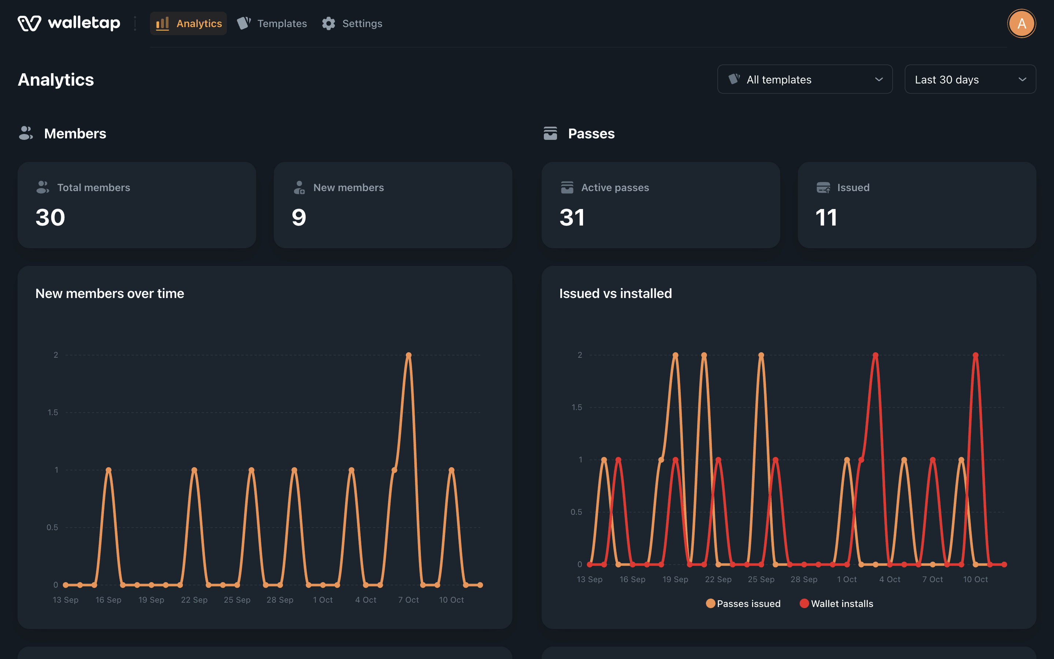Click the 16 Sep data point in members chart
The width and height of the screenshot is (1054, 659).
108,470
